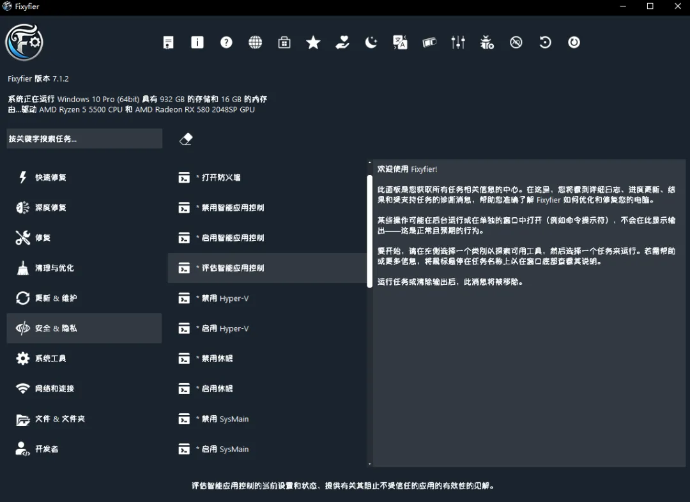Click the Fixyfier 版本 7.1.2 text
Screen dimensions: 690x502
[x=38, y=79]
